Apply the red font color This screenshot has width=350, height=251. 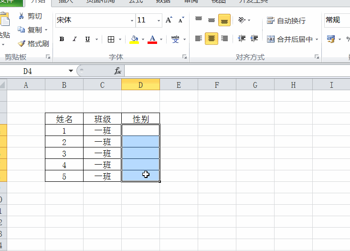pos(152,39)
